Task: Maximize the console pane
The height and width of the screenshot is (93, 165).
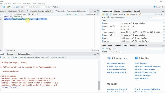Action: (x=98, y=54)
